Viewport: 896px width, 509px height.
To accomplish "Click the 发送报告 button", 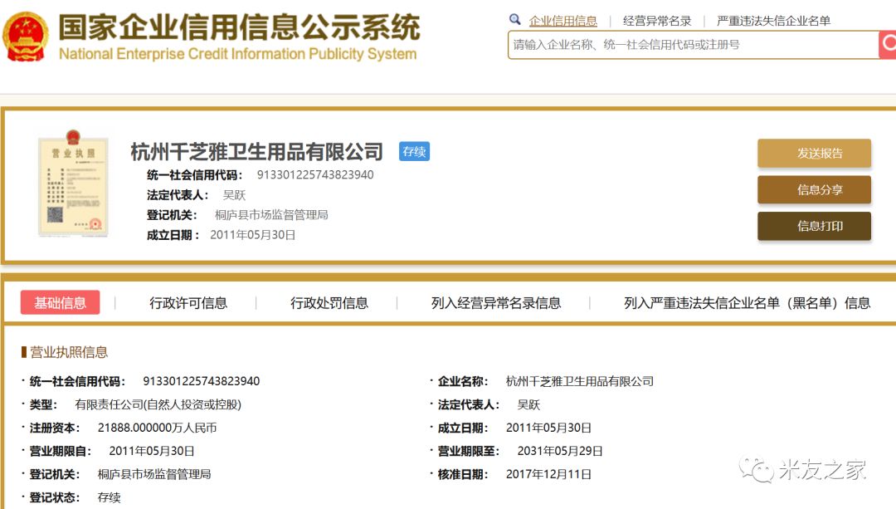I will point(815,154).
